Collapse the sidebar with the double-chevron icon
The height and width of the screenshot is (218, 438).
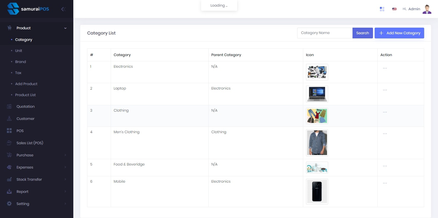click(63, 9)
